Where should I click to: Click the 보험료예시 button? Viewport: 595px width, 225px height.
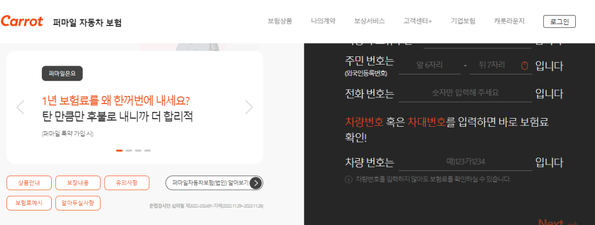tap(29, 203)
